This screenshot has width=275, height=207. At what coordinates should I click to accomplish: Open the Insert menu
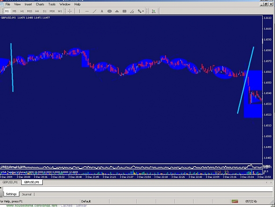tap(28, 4)
